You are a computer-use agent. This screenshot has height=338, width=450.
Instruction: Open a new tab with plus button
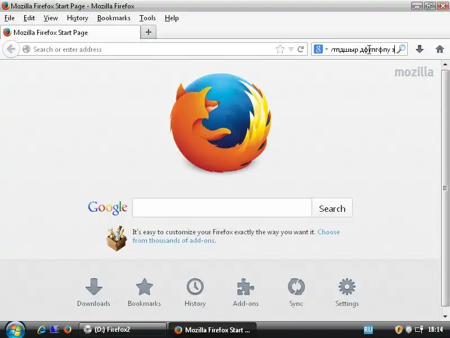pos(148,32)
